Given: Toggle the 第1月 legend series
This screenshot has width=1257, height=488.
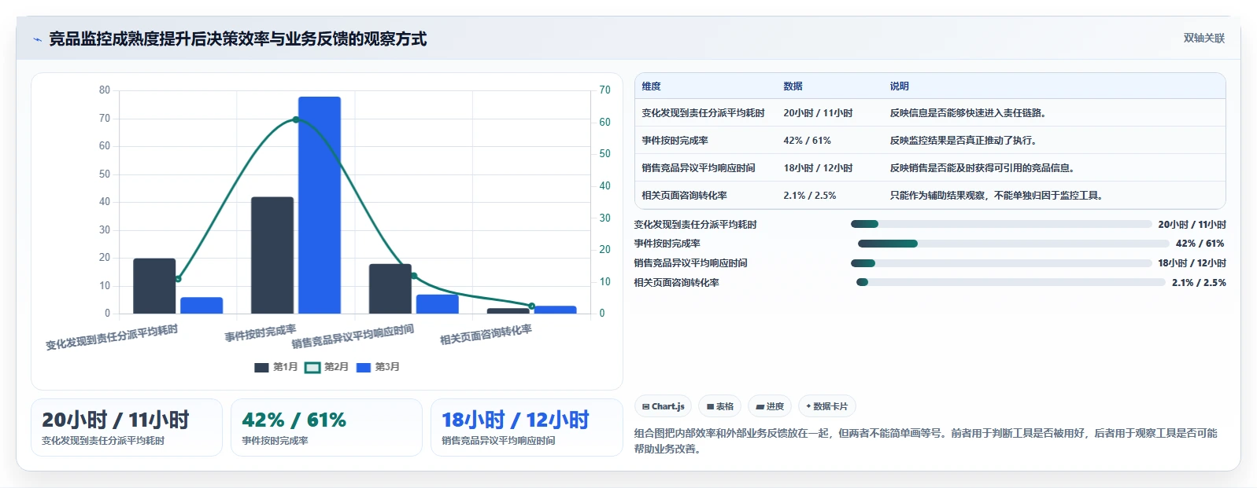Looking at the screenshot, I should click(276, 367).
